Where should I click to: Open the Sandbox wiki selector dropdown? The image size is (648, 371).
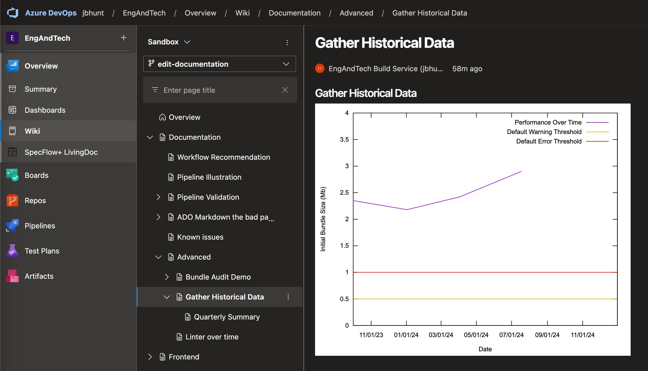[x=187, y=42]
